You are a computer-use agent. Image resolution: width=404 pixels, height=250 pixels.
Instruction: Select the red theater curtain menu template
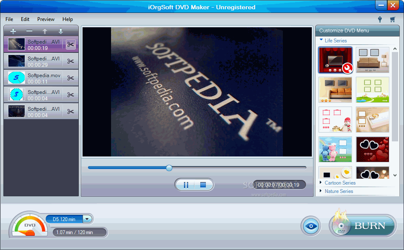click(x=335, y=60)
